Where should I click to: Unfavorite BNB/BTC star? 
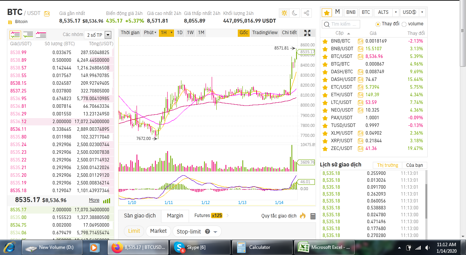point(326,41)
